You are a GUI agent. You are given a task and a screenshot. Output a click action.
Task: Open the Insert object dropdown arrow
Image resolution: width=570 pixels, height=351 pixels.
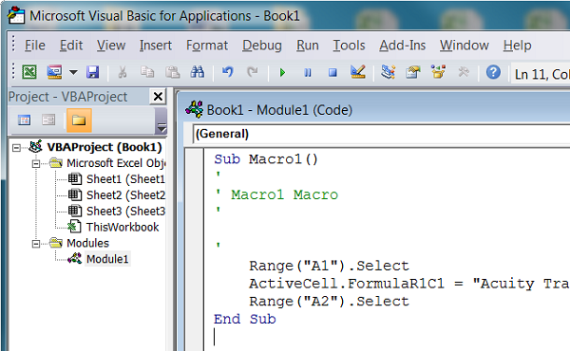pyautogui.click(x=73, y=72)
